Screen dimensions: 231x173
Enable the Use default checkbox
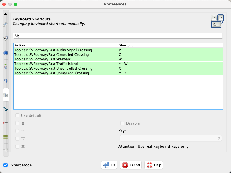pyautogui.click(x=17, y=115)
